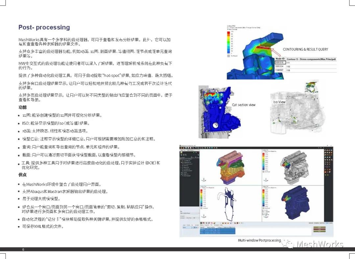Image resolution: width=355 pixels, height=259 pixels.
Task: Click the "Contour-S - Stress components(Max Principal)" column header
Action: pos(311,59)
